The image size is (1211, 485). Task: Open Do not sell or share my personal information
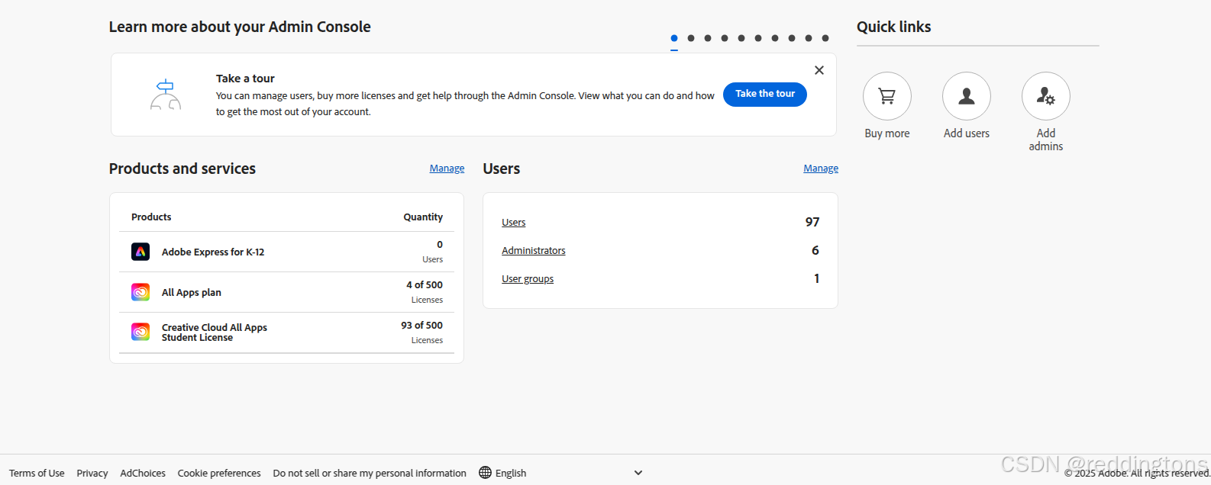370,474
